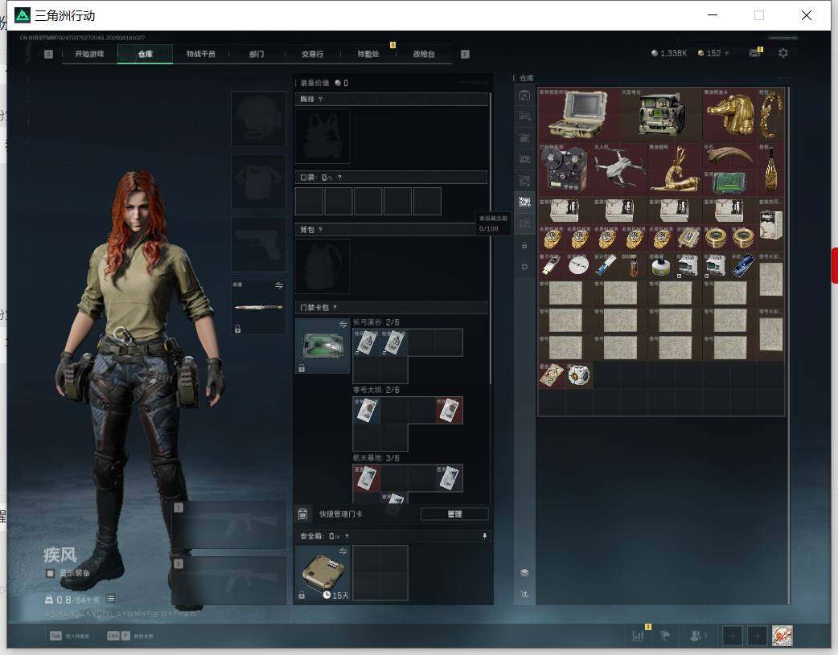Select highlighted collectibles filter in warehouse sidebar
838x655 pixels.
click(524, 202)
